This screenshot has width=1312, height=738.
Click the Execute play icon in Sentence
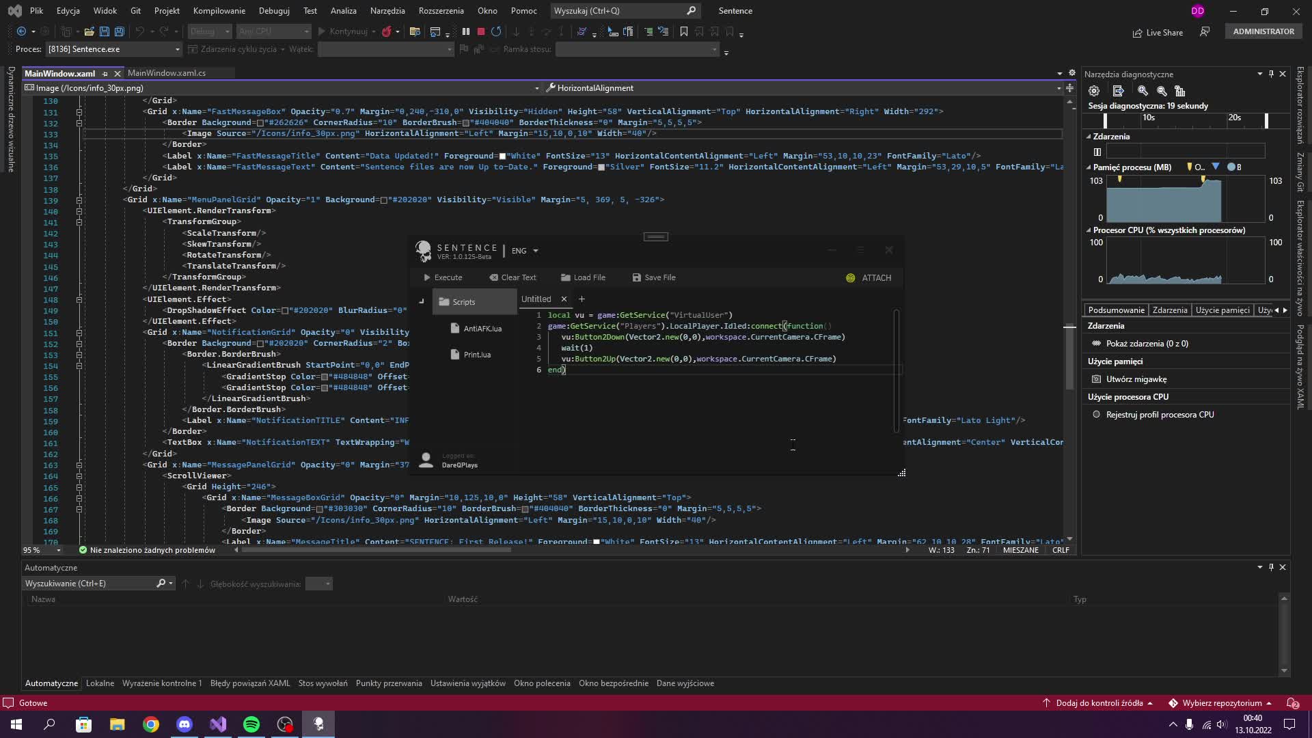[x=427, y=277]
